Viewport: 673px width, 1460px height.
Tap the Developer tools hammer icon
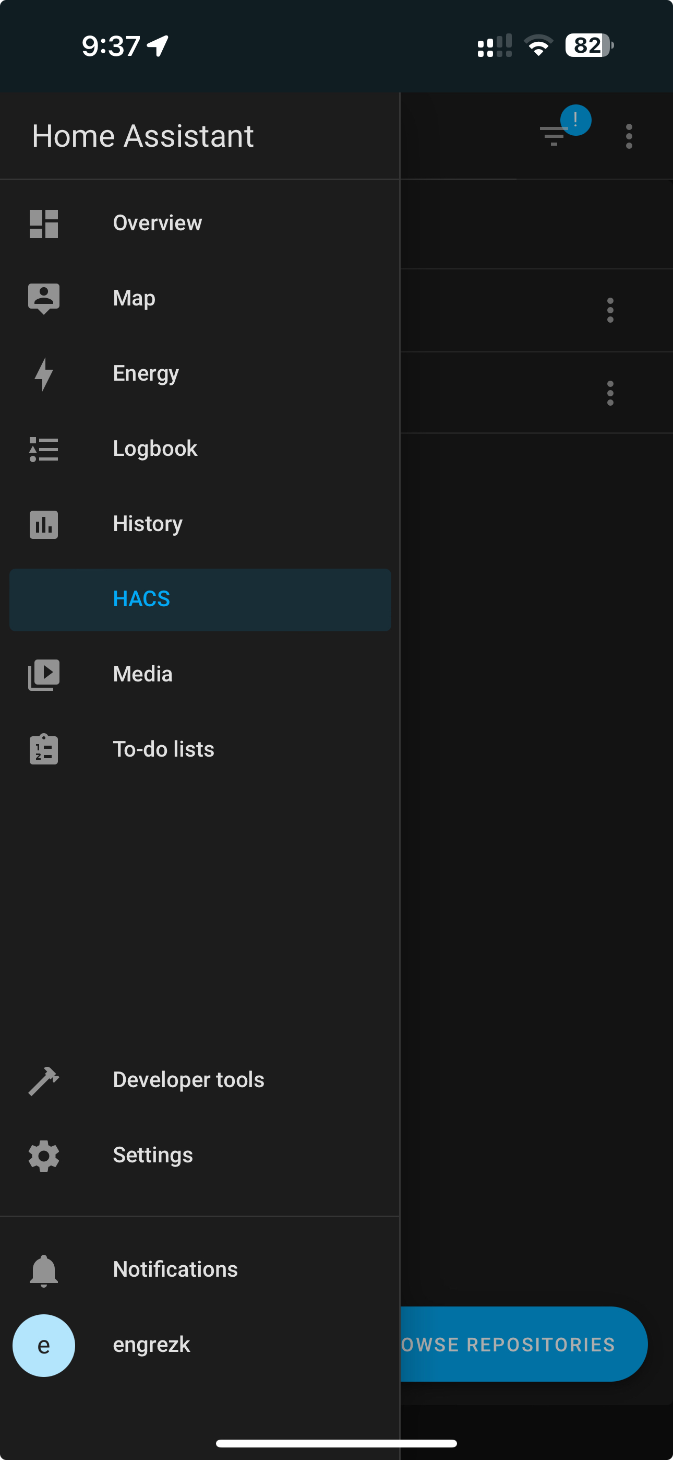(44, 1080)
